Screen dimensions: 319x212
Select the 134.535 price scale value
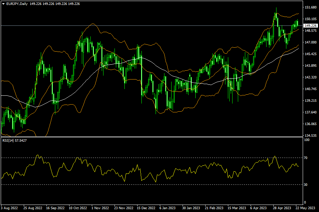click(310, 135)
